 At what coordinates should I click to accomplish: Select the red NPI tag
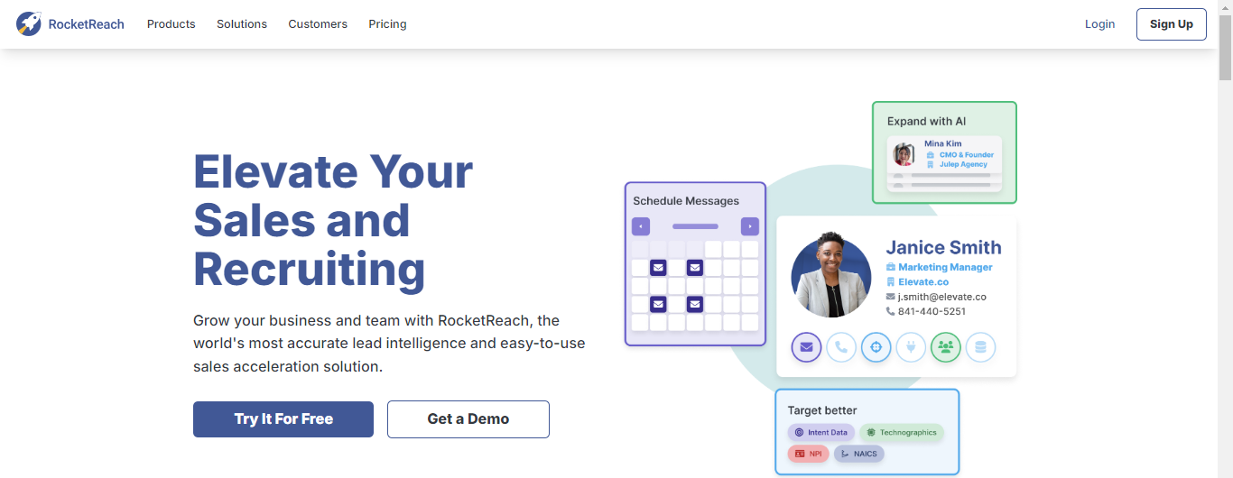[x=808, y=454]
